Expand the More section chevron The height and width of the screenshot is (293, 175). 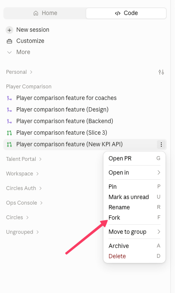[x=9, y=52]
